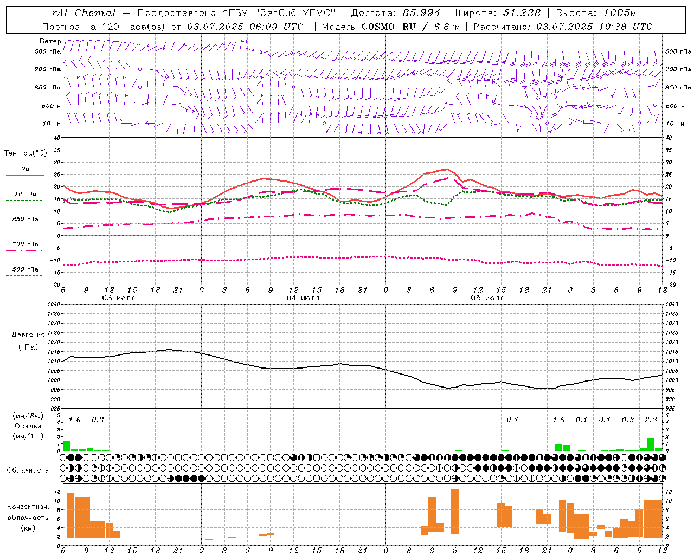Click the Конвективн. label
The image size is (694, 555).
tap(28, 507)
